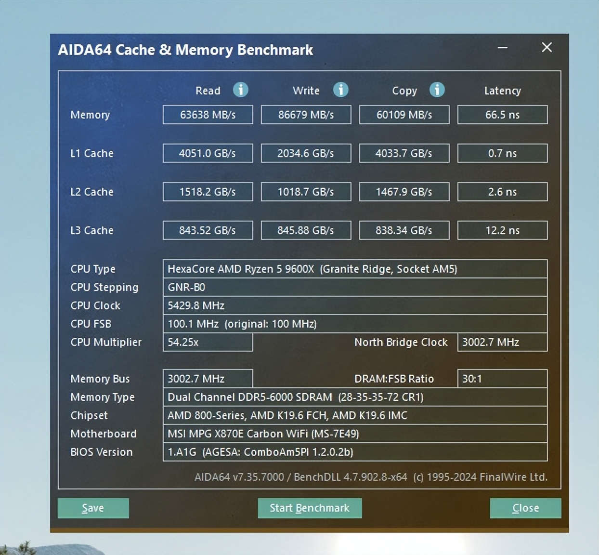This screenshot has height=555, width=599.
Task: Select the Memory read value 63638 MB/s
Action: click(208, 115)
